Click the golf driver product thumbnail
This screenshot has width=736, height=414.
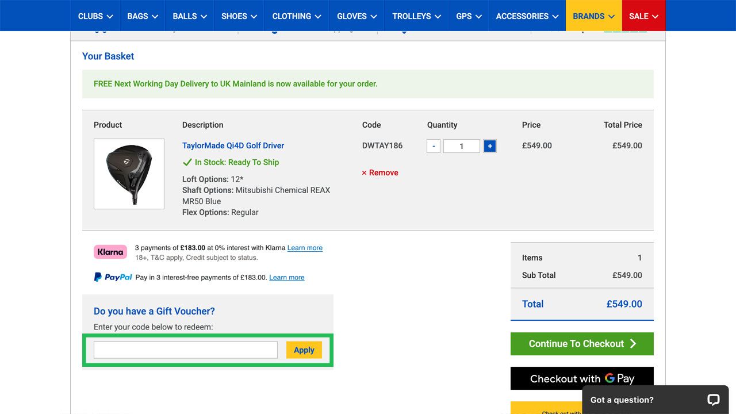pyautogui.click(x=129, y=173)
